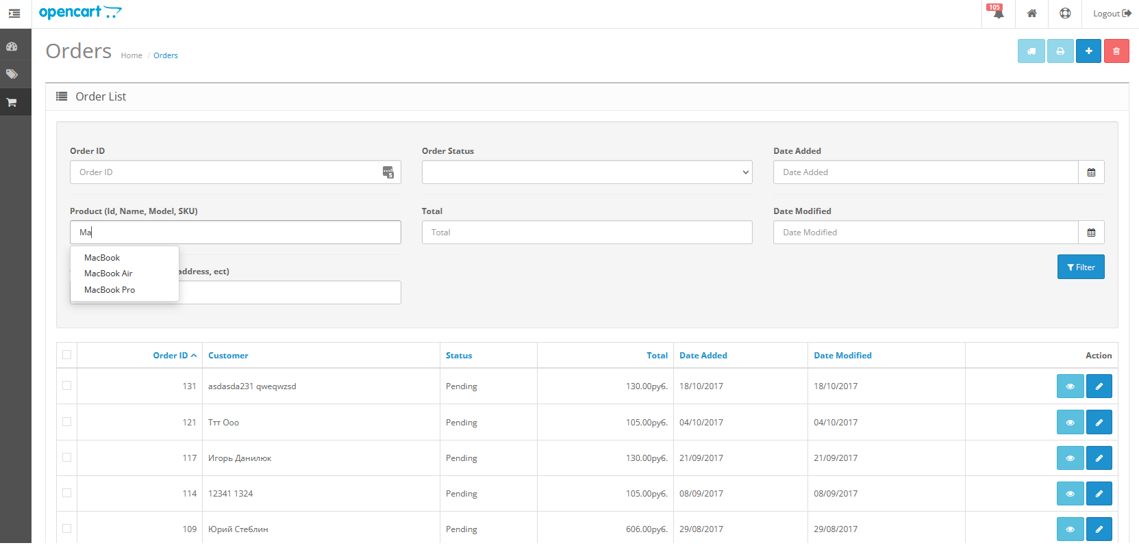Screen dimensions: 1139x554
Task: Check the box for order 117
Action: point(66,458)
